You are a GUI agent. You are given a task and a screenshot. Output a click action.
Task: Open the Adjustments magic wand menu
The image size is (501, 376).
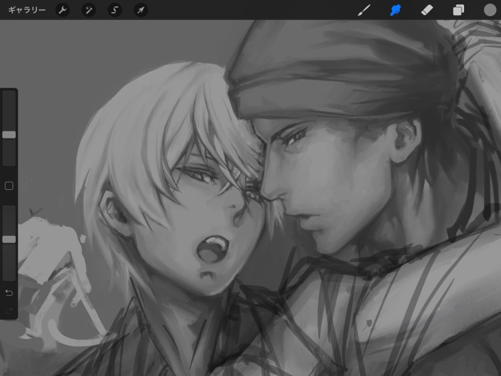tap(88, 10)
